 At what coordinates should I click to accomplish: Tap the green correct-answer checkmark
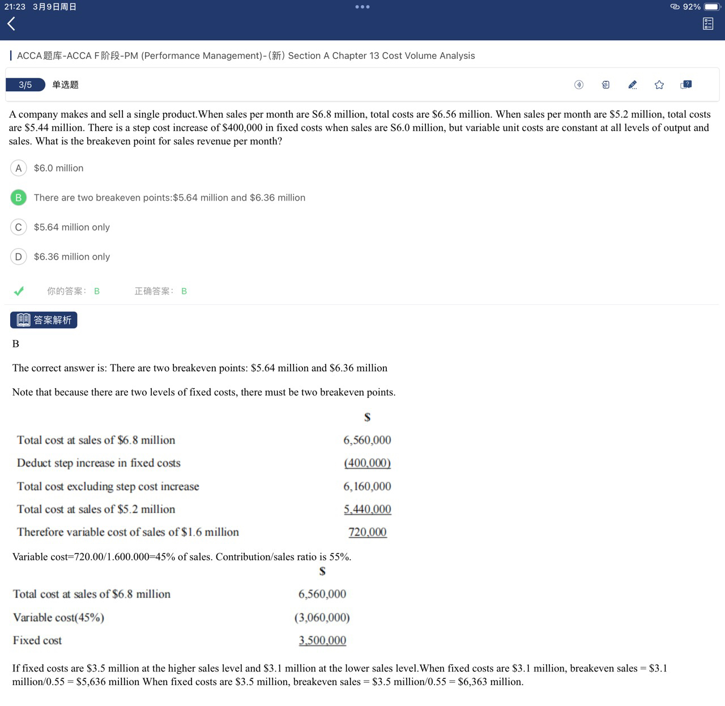coord(19,291)
